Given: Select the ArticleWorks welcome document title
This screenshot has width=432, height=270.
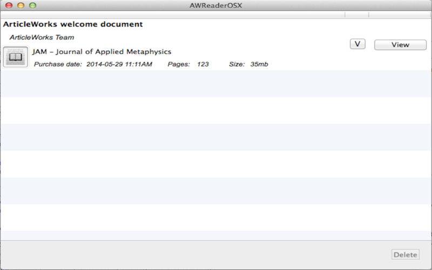Looking at the screenshot, I should [x=73, y=24].
